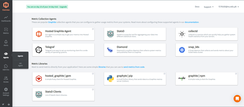
Task: Open the Overview sidebar label
Action: [x=6, y=10]
